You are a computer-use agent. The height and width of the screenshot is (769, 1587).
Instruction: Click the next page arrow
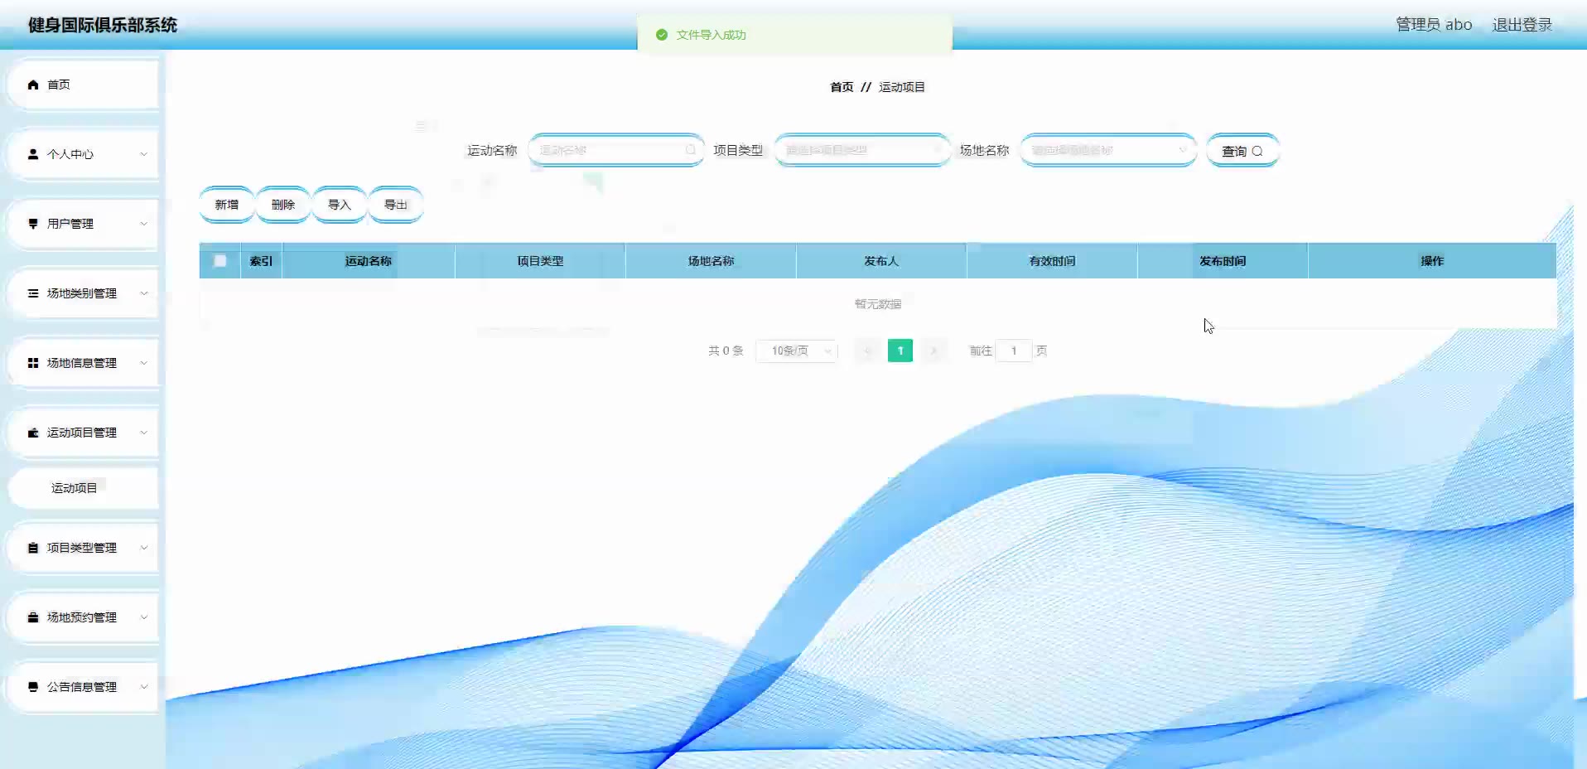933,351
